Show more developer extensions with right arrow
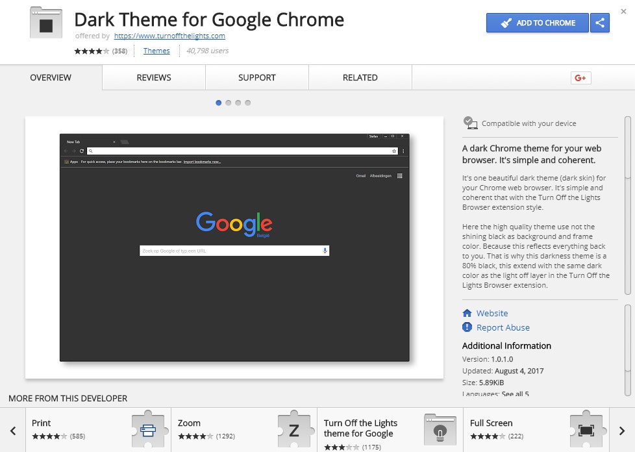Viewport: 635px width, 452px height. click(x=622, y=431)
